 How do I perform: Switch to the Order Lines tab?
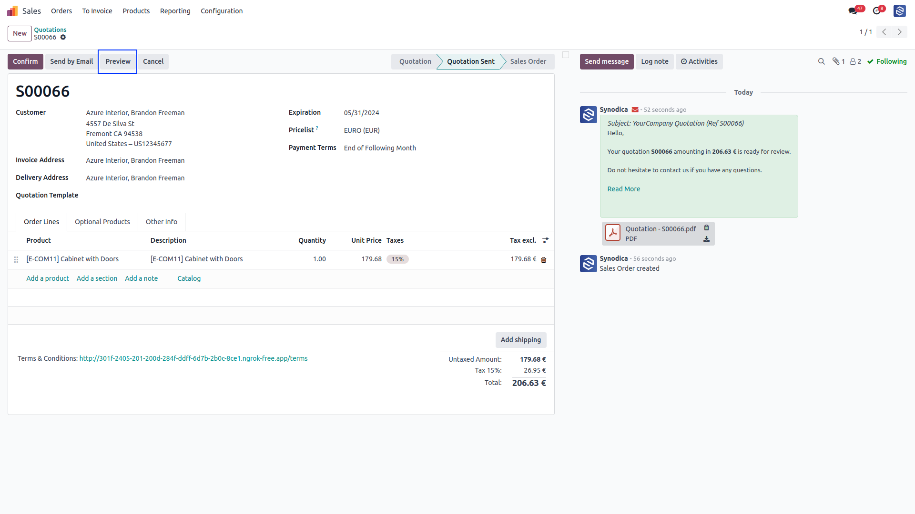[x=41, y=222]
